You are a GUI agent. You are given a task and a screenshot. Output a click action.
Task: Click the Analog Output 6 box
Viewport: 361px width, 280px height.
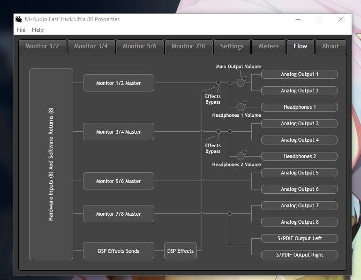[x=299, y=189]
